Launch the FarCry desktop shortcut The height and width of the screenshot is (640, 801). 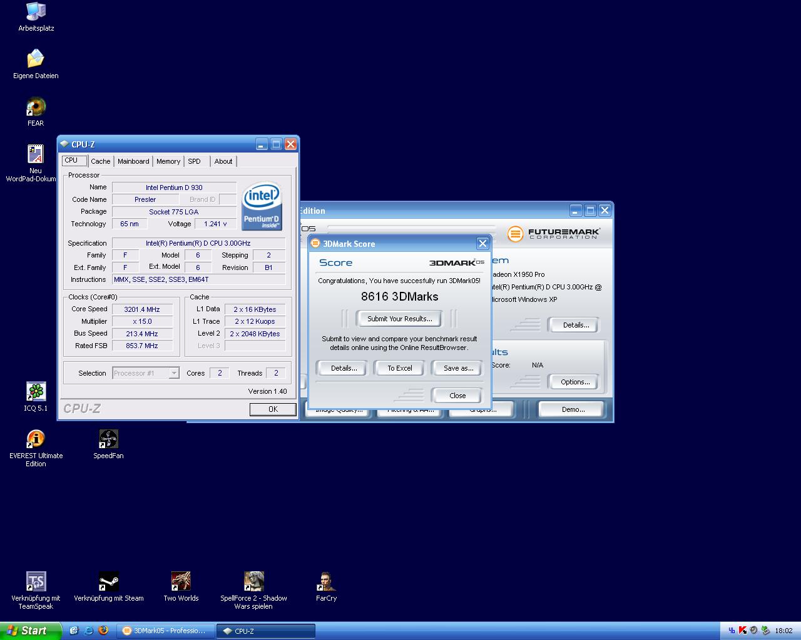click(x=326, y=582)
